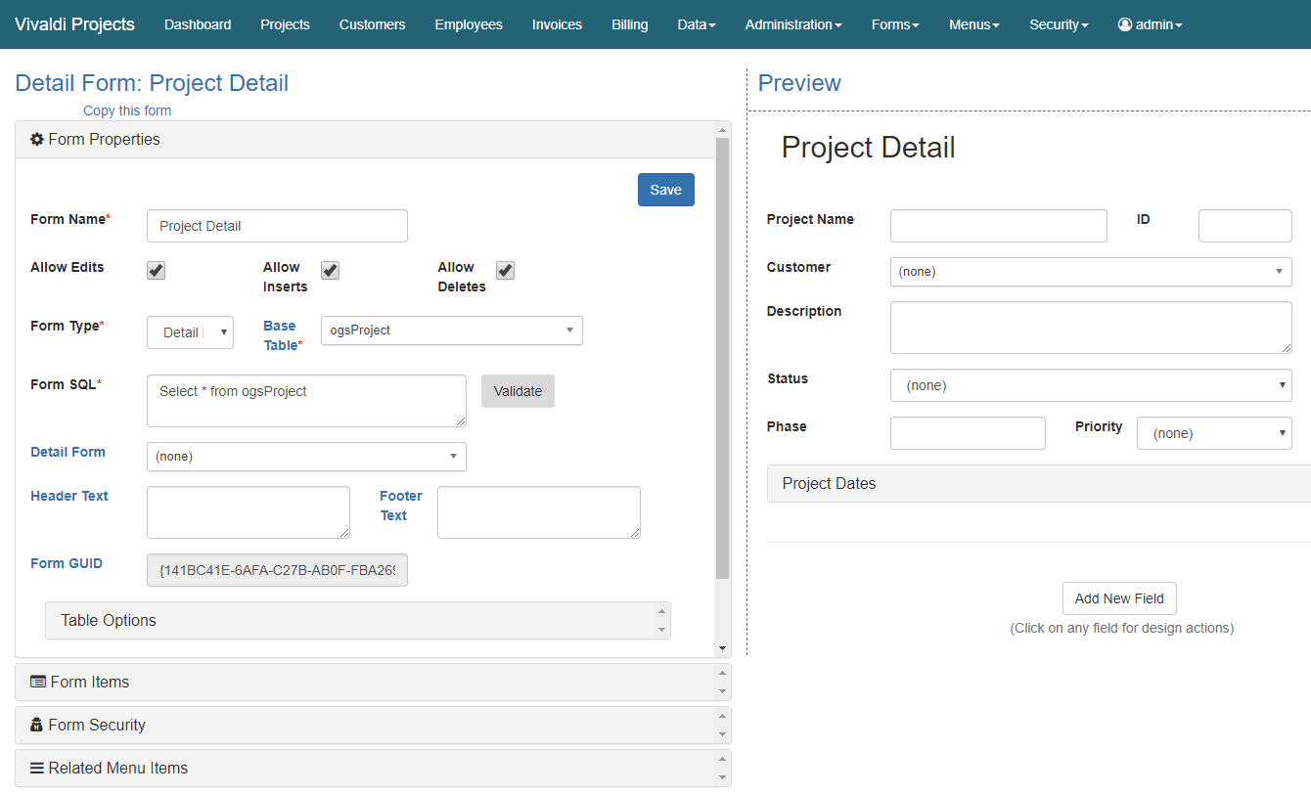1311x794 pixels.
Task: Click the gear icon on Form Properties header
Action: (x=36, y=139)
